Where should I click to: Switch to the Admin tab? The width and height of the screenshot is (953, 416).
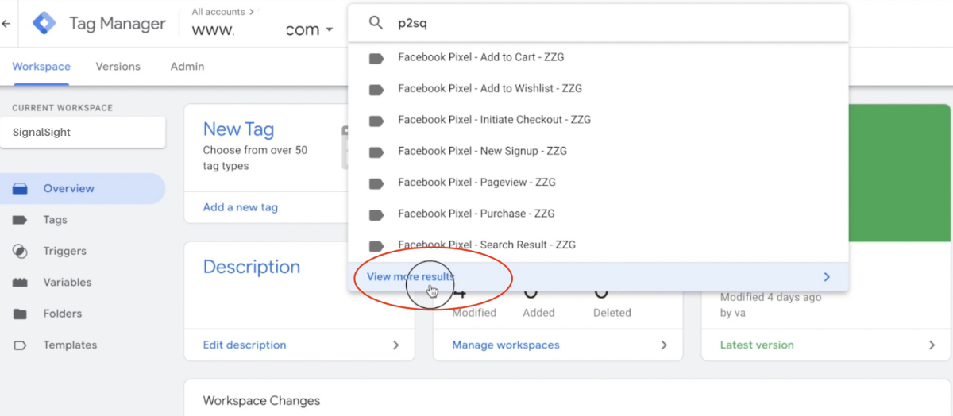pos(187,67)
